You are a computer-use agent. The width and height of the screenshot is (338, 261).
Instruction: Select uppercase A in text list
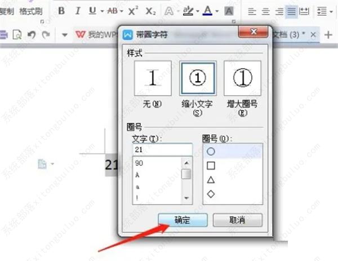[x=137, y=175]
